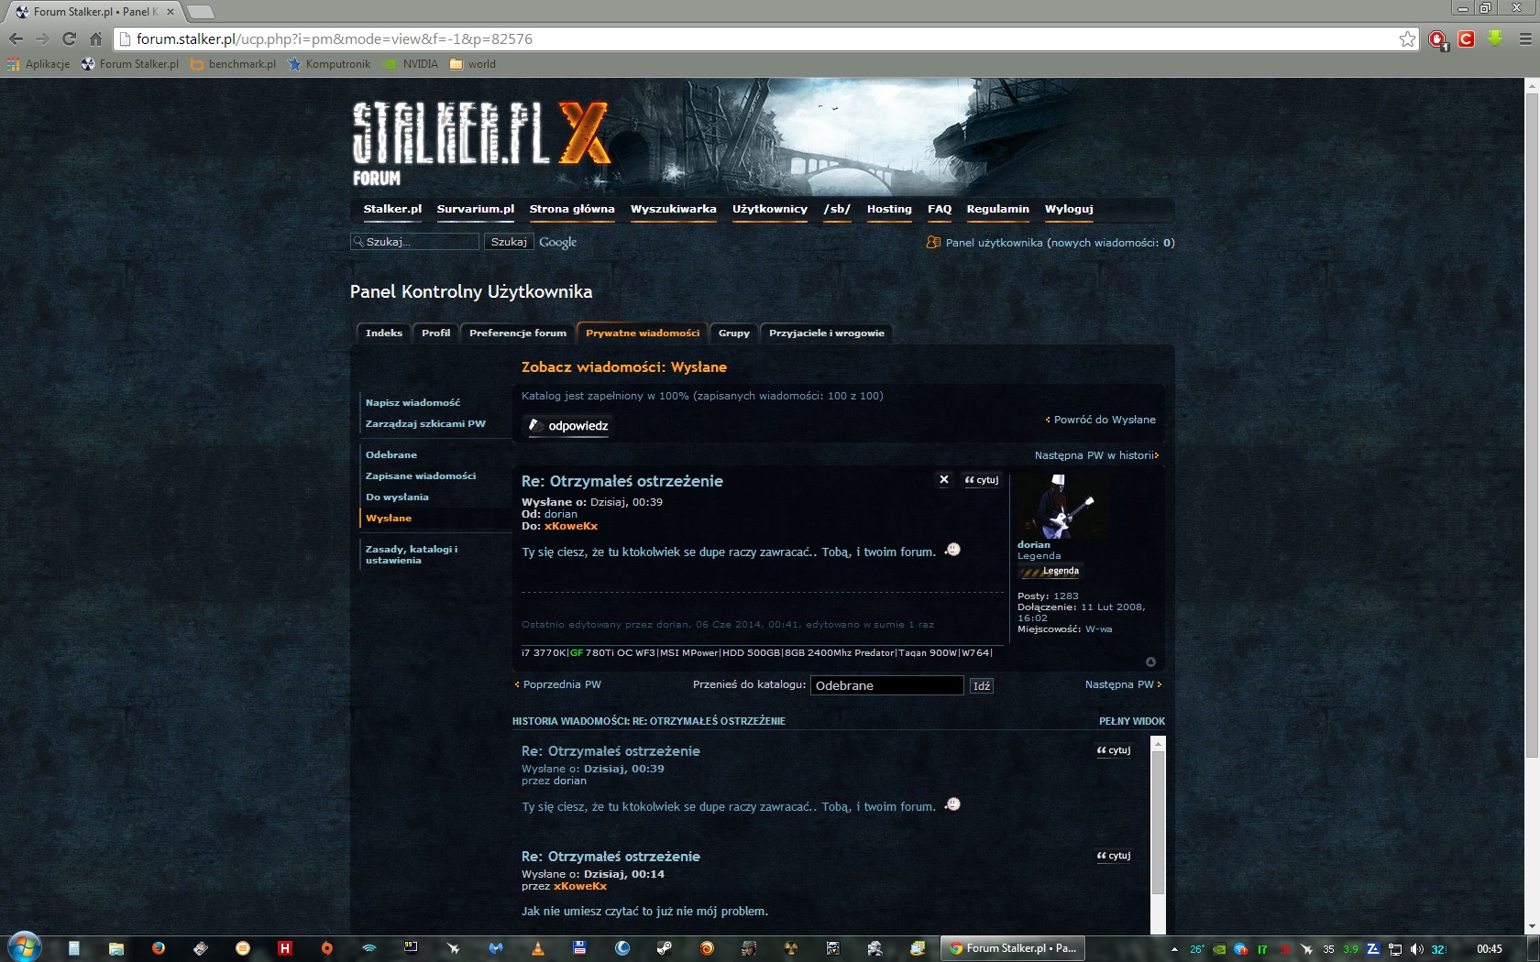The width and height of the screenshot is (1540, 962).
Task: Open the /sb/ navigation link
Action: click(x=837, y=209)
